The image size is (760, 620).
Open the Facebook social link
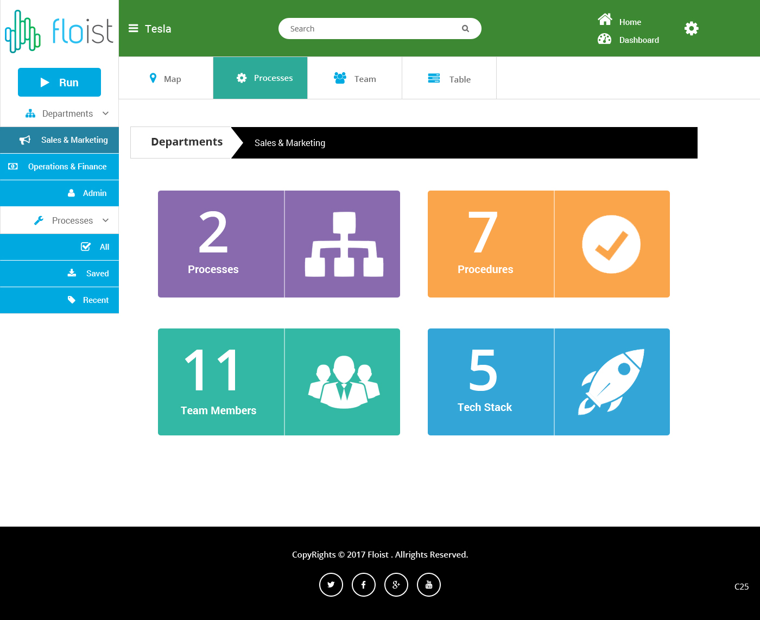click(364, 585)
